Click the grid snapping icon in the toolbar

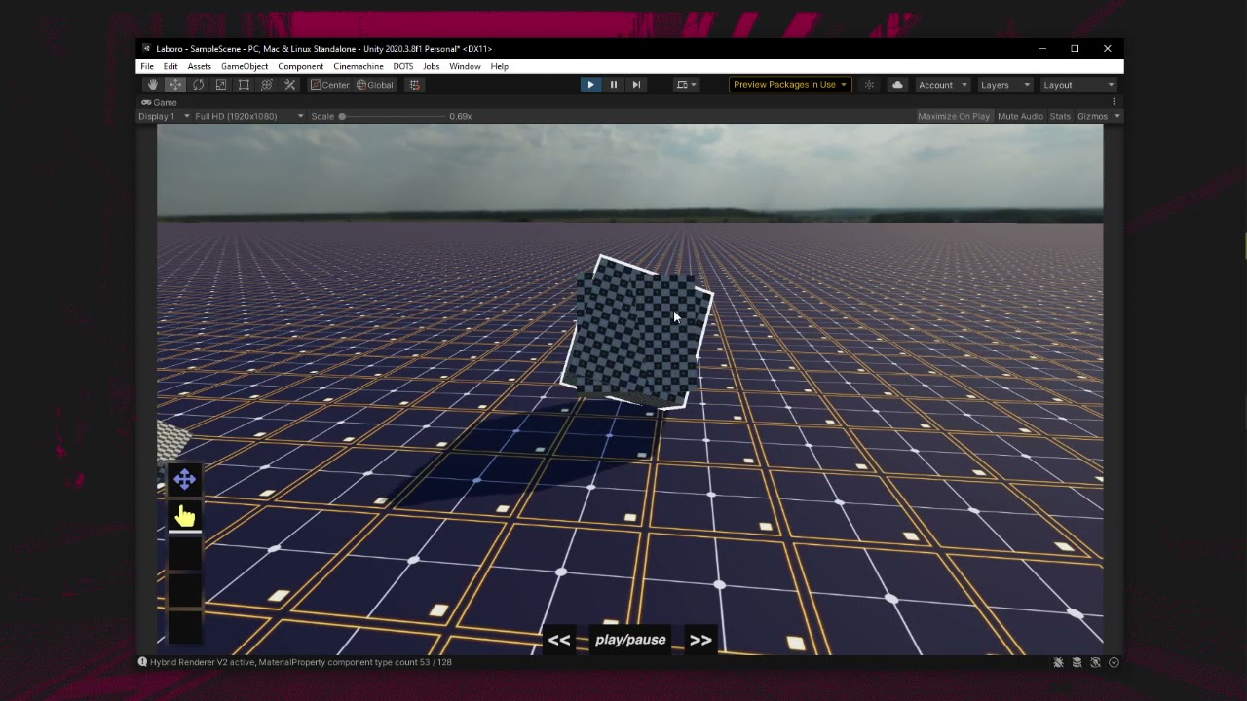414,85
